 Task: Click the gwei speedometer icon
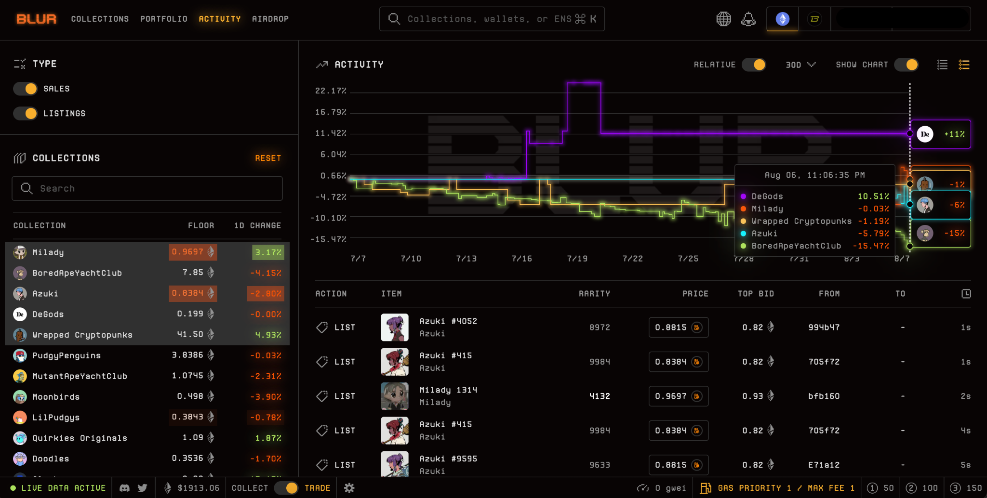coord(643,488)
